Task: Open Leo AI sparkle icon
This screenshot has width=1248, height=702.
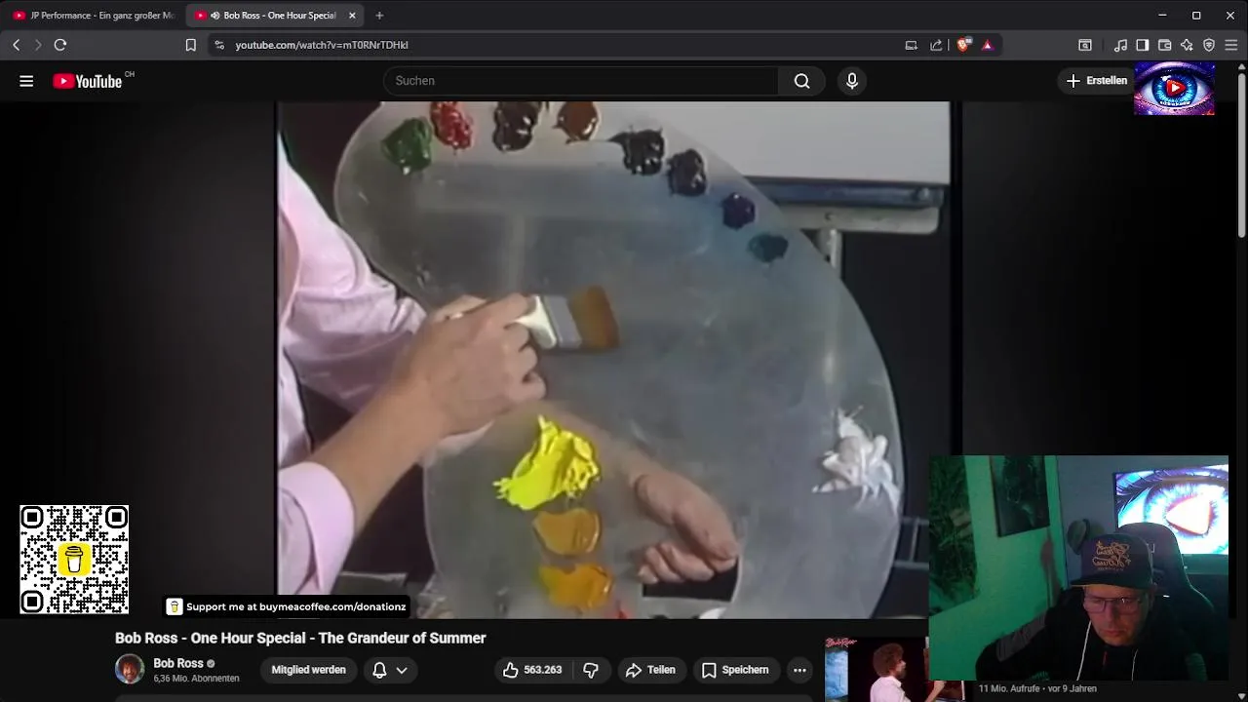Action: pos(1187,45)
